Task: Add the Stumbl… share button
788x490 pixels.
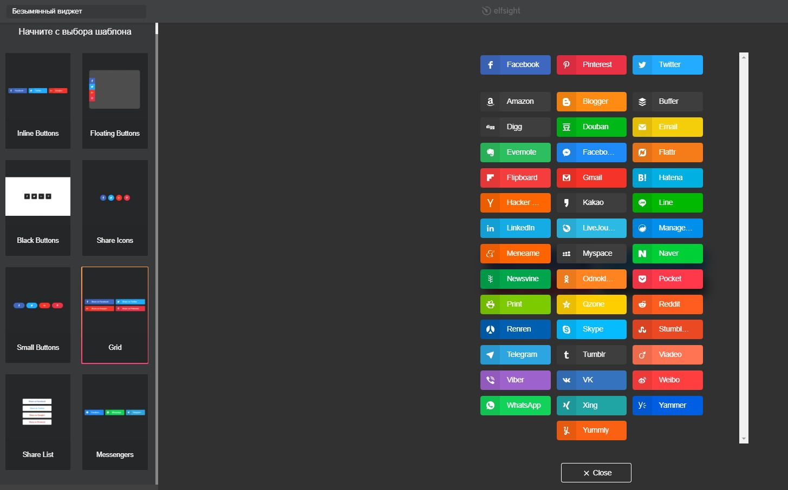Action: pyautogui.click(x=667, y=329)
